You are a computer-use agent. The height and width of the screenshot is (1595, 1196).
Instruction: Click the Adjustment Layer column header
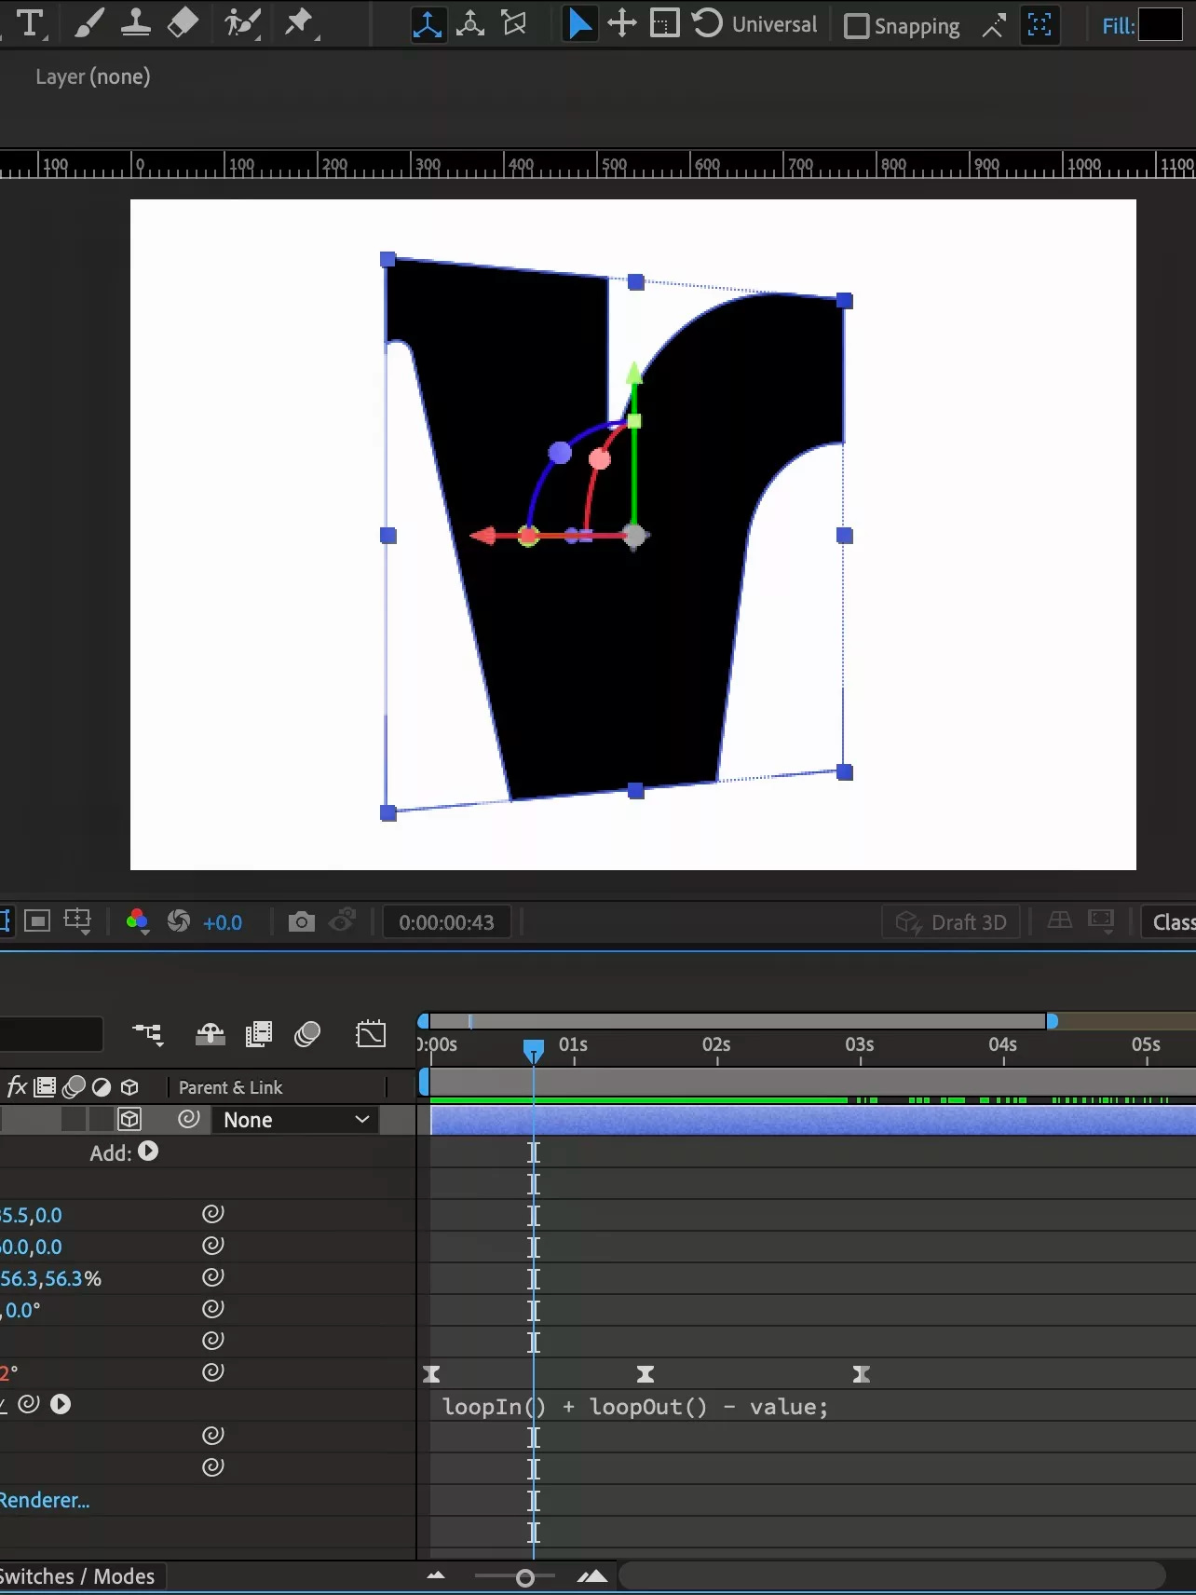tap(102, 1086)
